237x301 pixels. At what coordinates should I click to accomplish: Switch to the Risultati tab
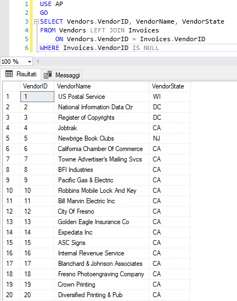[21, 74]
